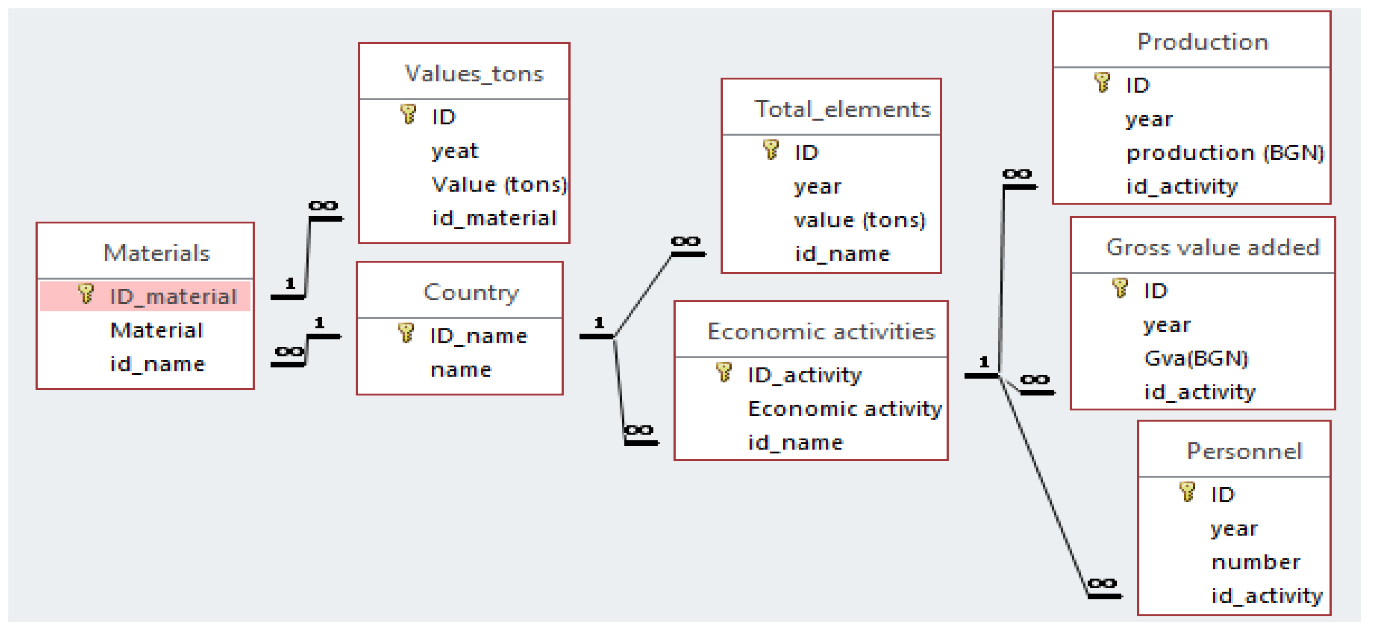Viewport: 1374px width, 634px height.
Task: Select the Country table header
Action: [471, 292]
